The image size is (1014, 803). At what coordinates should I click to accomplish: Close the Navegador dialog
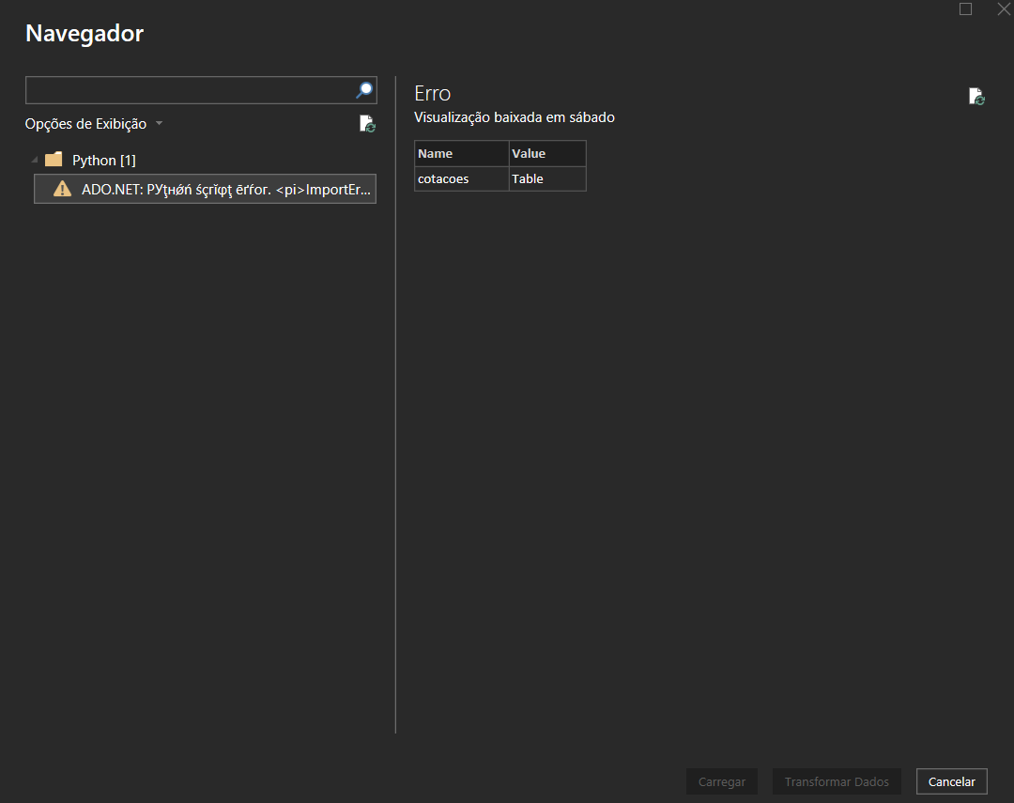tap(1004, 9)
